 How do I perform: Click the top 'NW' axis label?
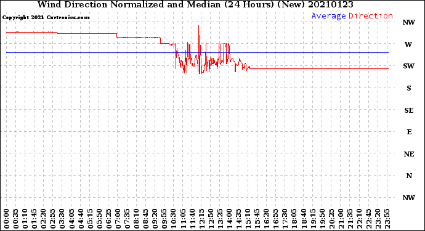tap(409, 23)
